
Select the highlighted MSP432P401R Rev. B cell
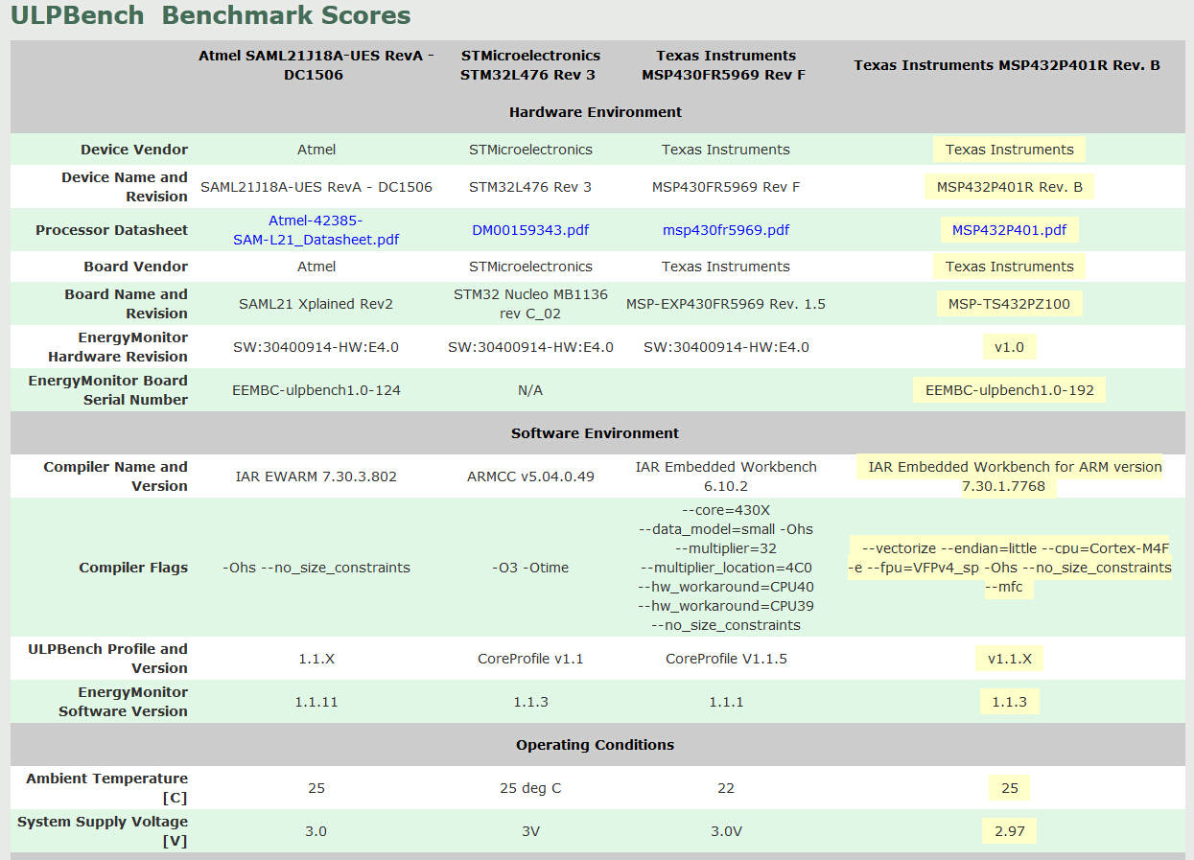[1009, 187]
